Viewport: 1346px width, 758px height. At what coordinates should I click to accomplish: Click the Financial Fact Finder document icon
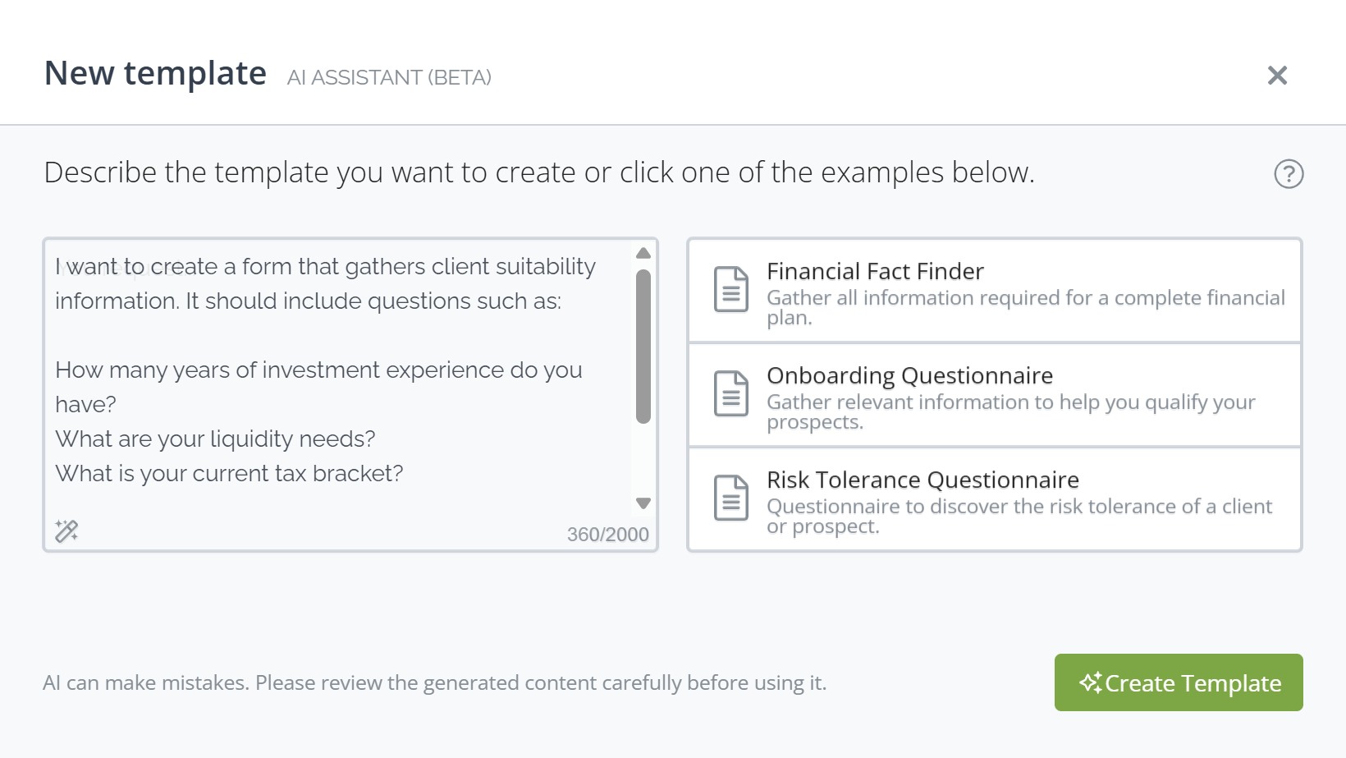[x=730, y=289]
